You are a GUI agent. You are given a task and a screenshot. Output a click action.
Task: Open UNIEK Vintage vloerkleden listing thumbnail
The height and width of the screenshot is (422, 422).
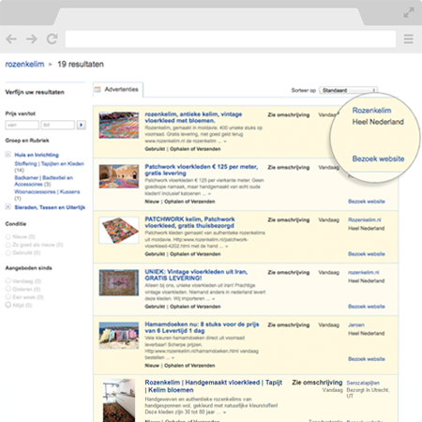tap(119, 282)
